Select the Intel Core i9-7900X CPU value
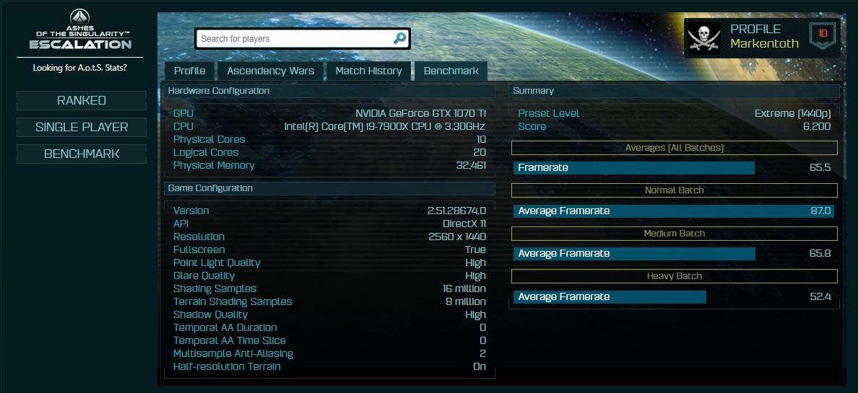Screen dimensions: 858x393 point(385,127)
